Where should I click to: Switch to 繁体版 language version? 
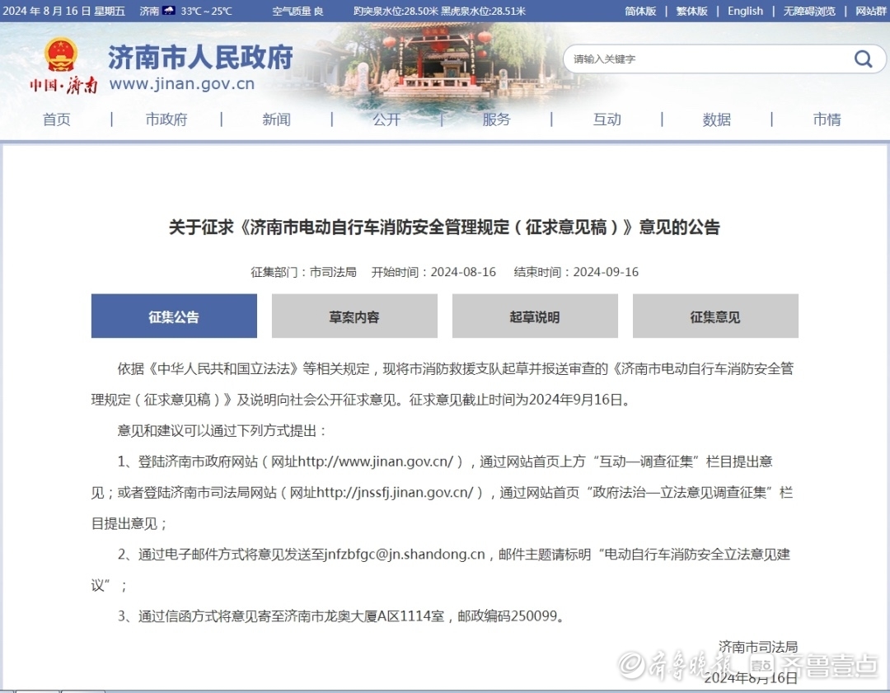(691, 11)
